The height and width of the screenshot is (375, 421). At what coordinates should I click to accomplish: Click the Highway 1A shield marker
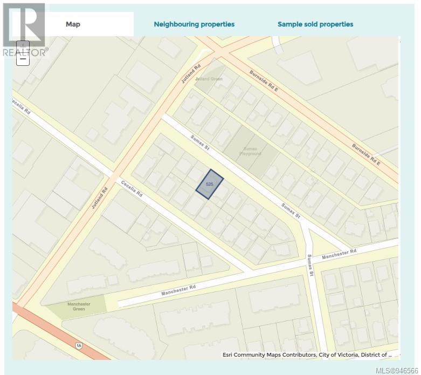click(x=80, y=345)
